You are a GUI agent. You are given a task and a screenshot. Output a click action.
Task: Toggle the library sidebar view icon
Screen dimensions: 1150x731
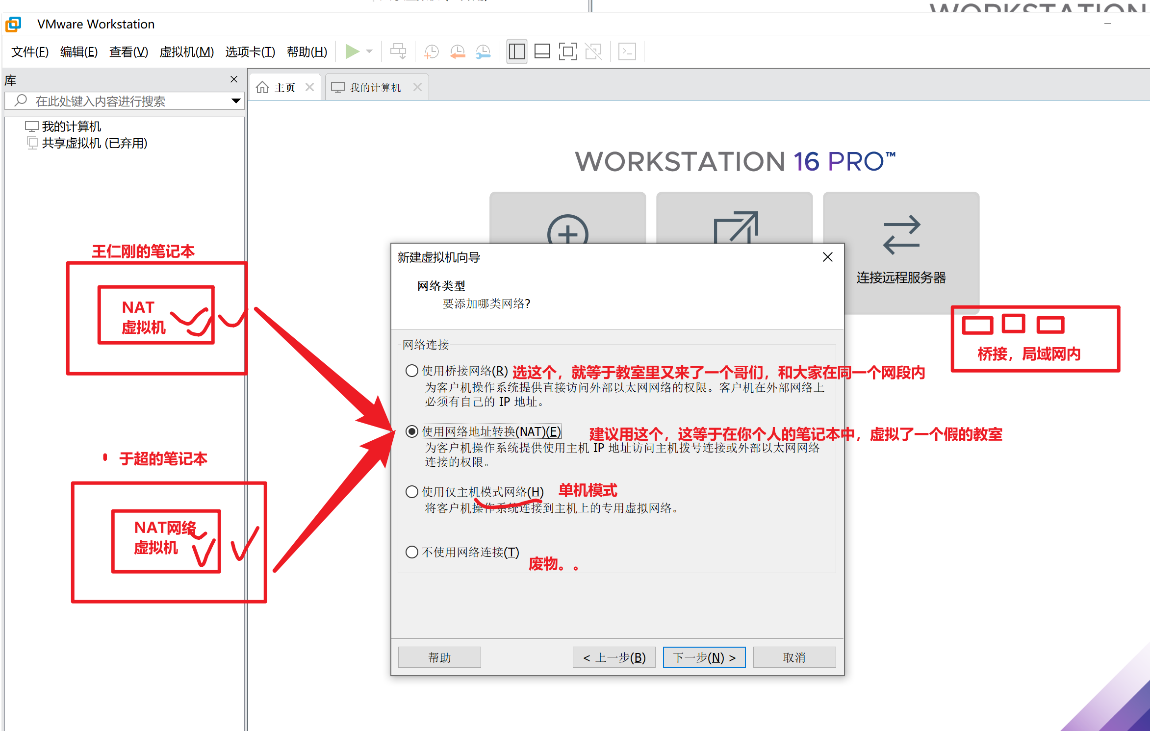[516, 51]
